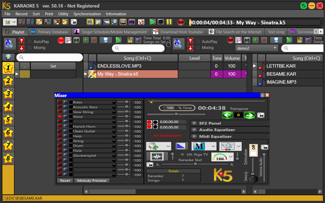
Task: Click the yellow note page icon in left playlist
Action: 130,40
